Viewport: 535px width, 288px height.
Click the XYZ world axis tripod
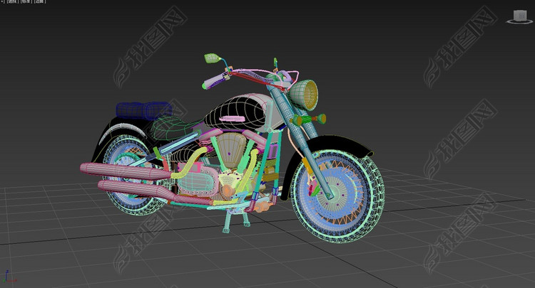pyautogui.click(x=6, y=277)
